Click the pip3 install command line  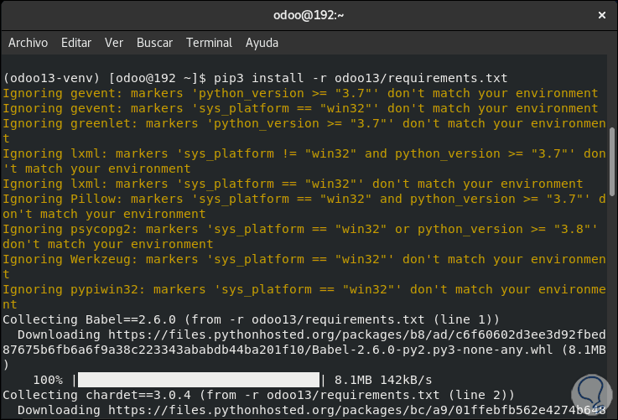[x=267, y=78]
